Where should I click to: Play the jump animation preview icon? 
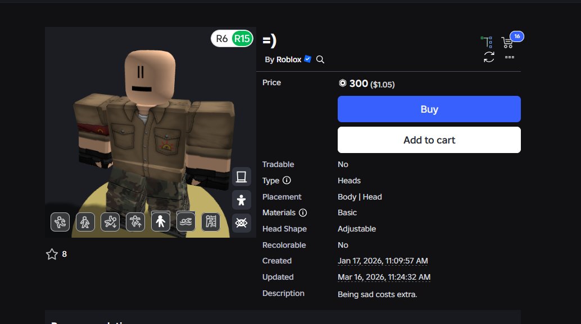click(x=135, y=222)
